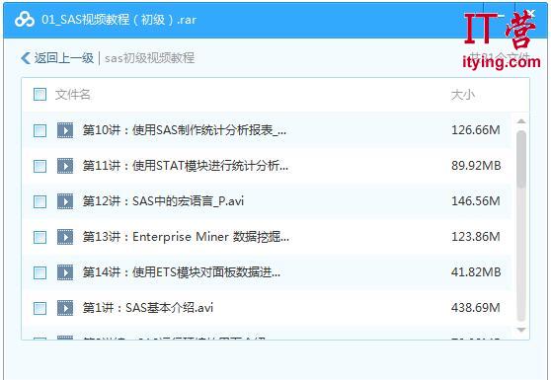Click video file icon for 第12讲 SAS中的宏语言
This screenshot has height=380, width=551.
click(x=65, y=201)
